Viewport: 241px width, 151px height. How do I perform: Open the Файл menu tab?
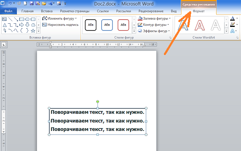8,11
